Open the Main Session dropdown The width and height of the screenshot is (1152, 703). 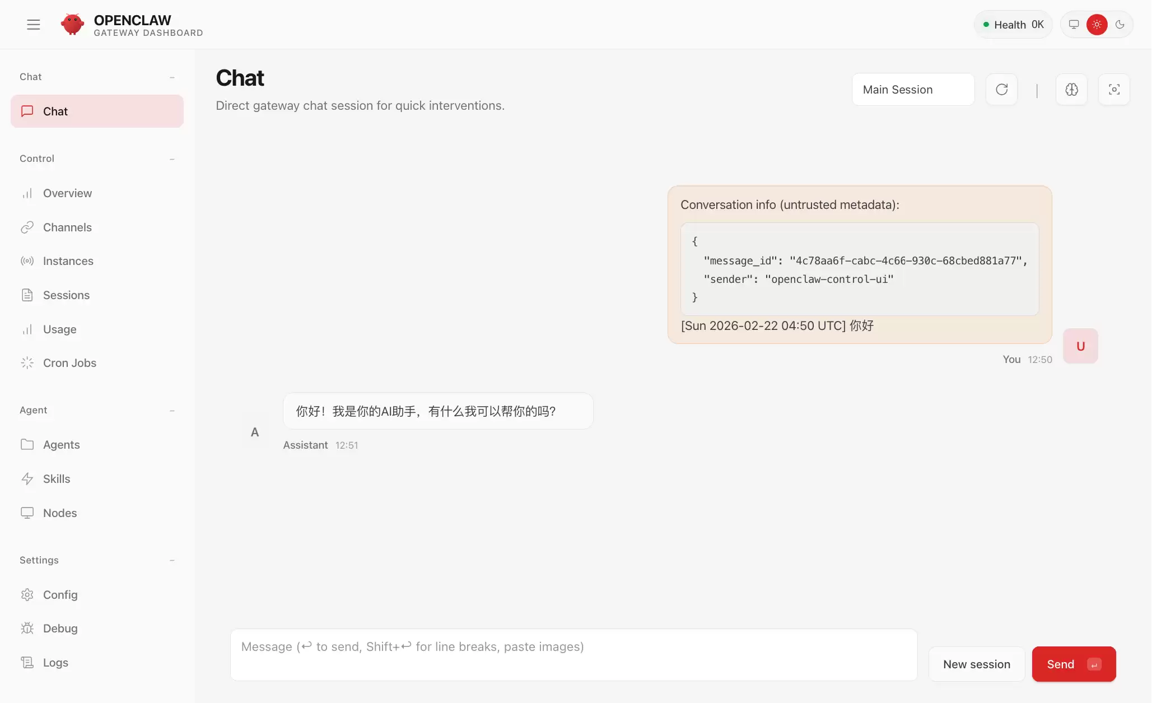913,90
